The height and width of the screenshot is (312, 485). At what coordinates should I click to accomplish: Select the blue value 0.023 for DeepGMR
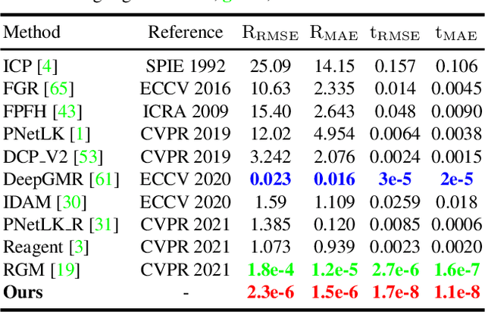click(x=271, y=179)
